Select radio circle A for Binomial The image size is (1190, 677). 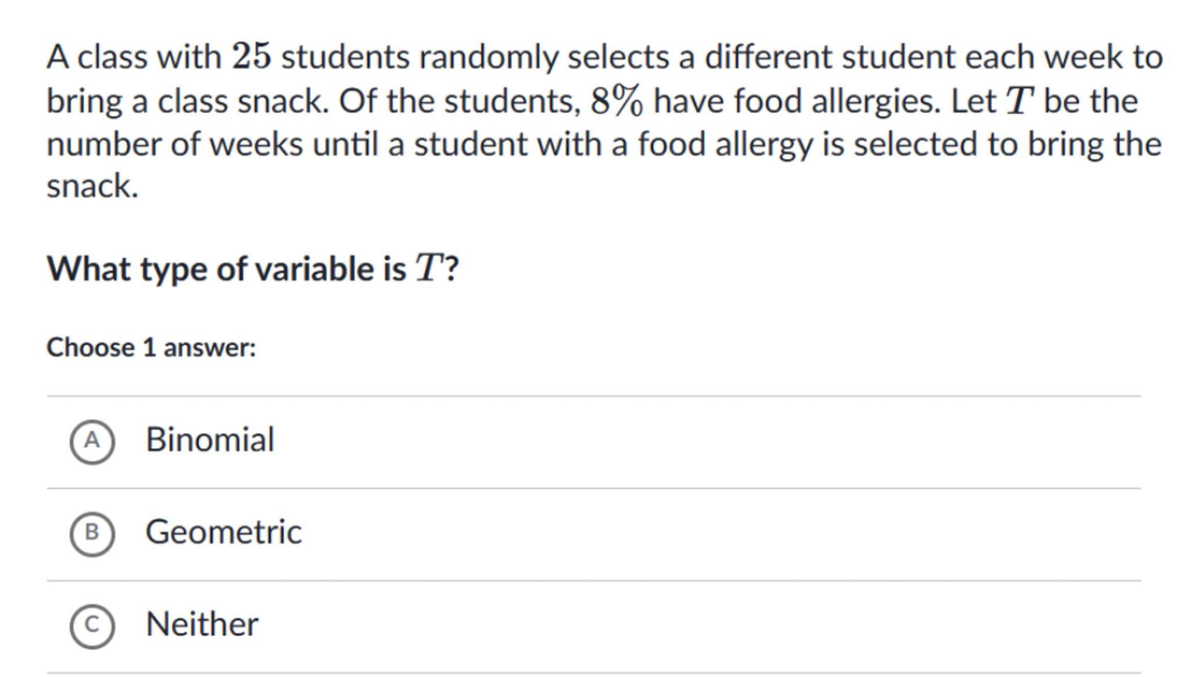point(92,441)
